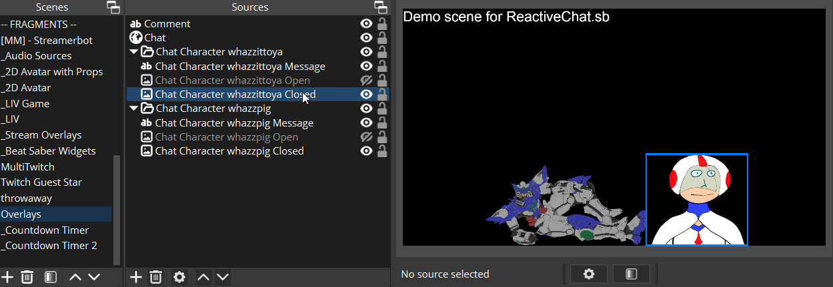This screenshot has height=287, width=833.
Task: Click the Demo scene text in preview
Action: 506,17
